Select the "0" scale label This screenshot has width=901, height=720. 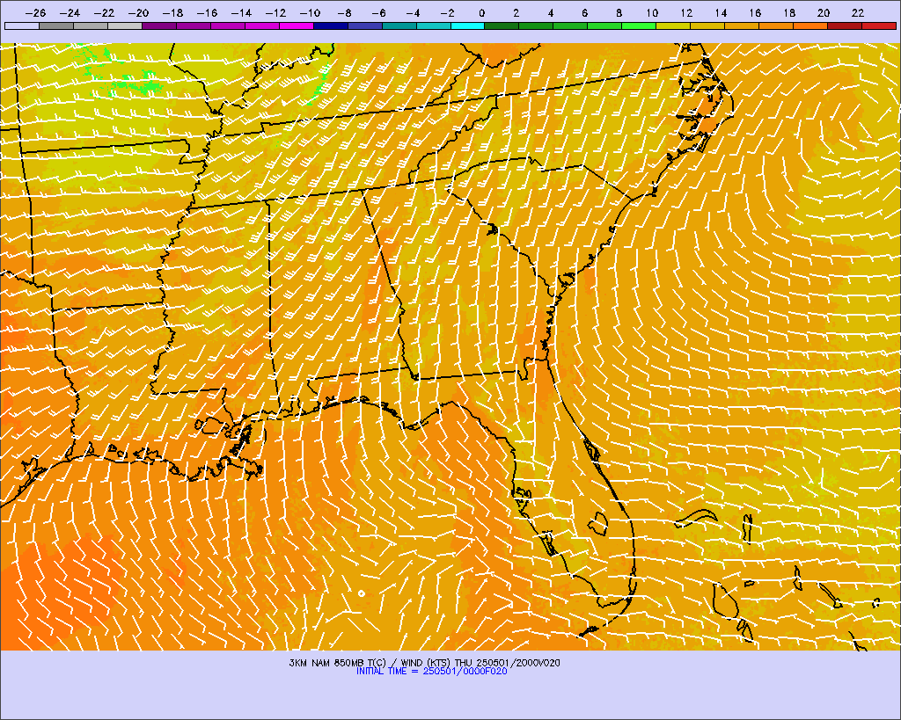tap(481, 13)
